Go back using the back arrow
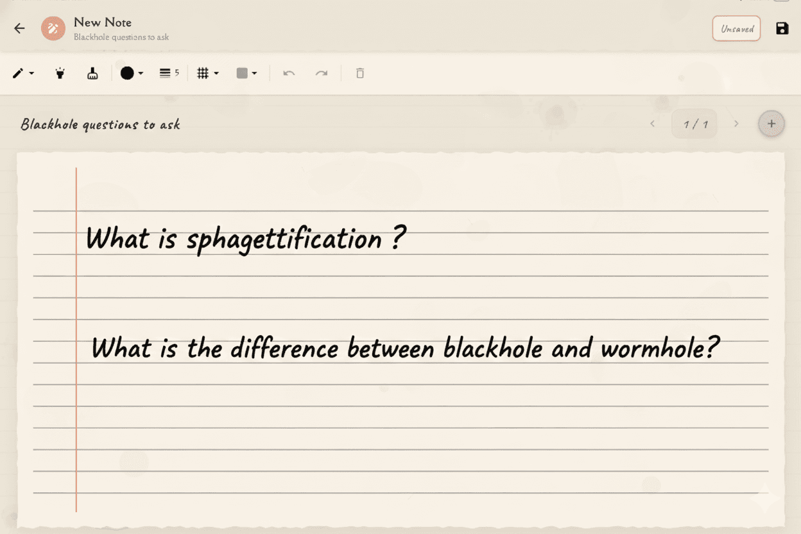Image resolution: width=801 pixels, height=534 pixels. (19, 28)
